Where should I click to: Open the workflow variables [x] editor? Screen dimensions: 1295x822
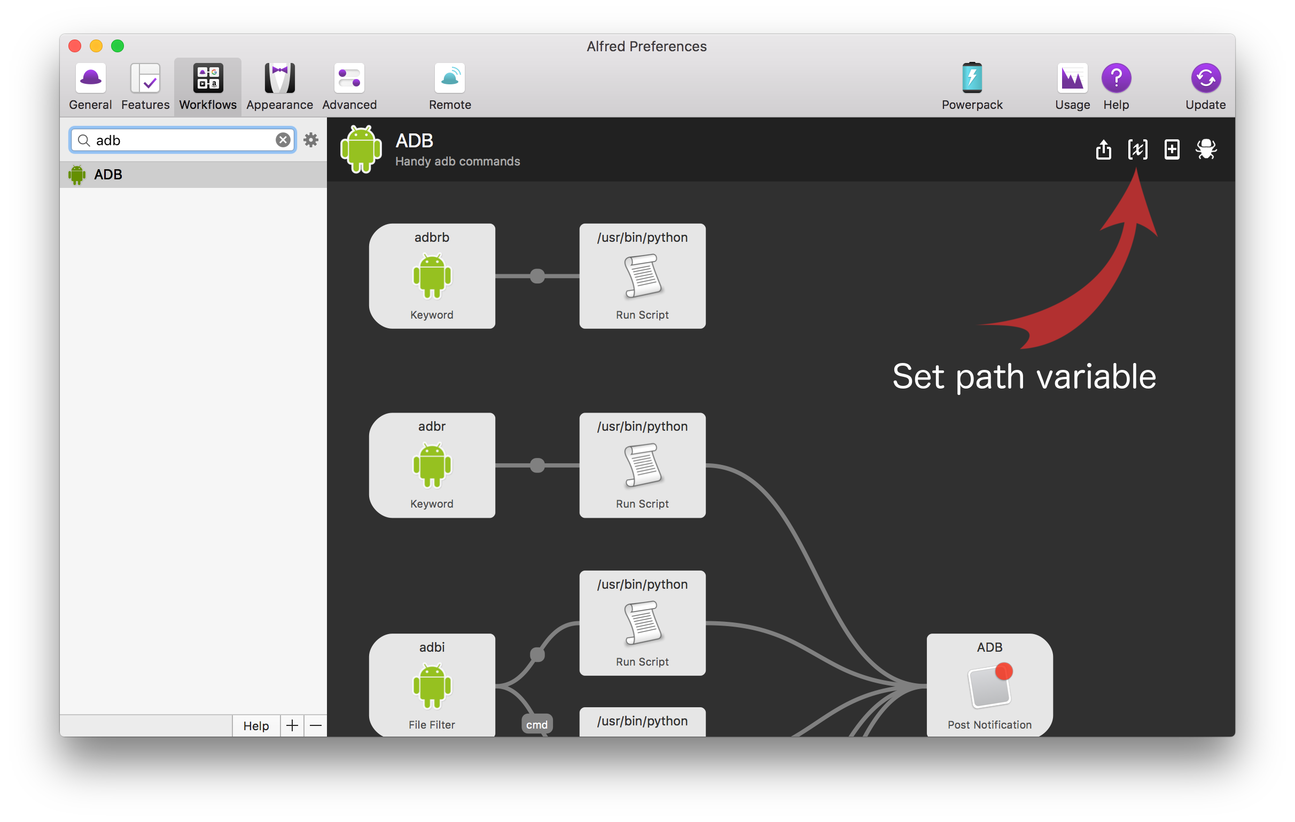(x=1137, y=149)
